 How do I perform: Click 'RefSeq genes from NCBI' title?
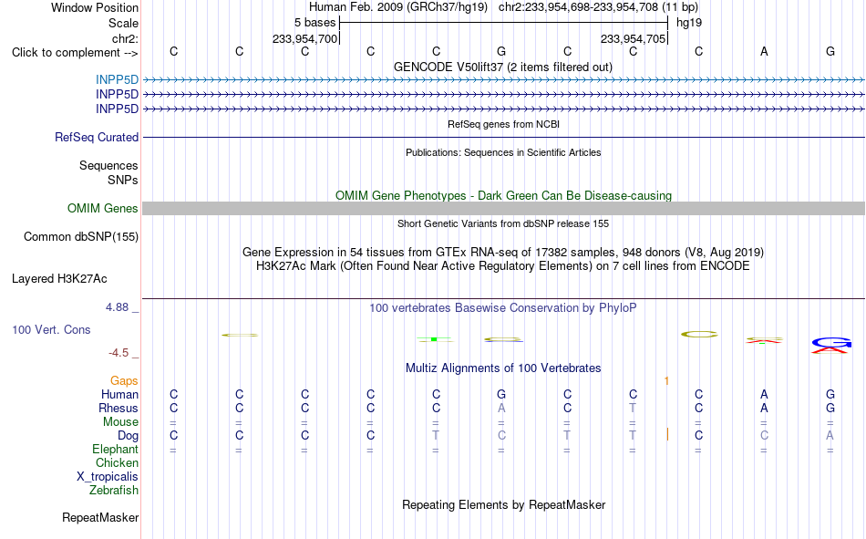(x=503, y=124)
